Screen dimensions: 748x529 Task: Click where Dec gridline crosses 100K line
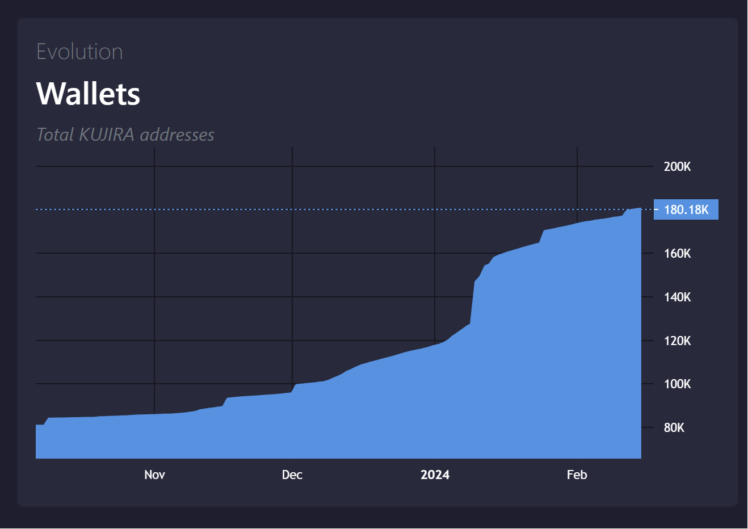292,384
